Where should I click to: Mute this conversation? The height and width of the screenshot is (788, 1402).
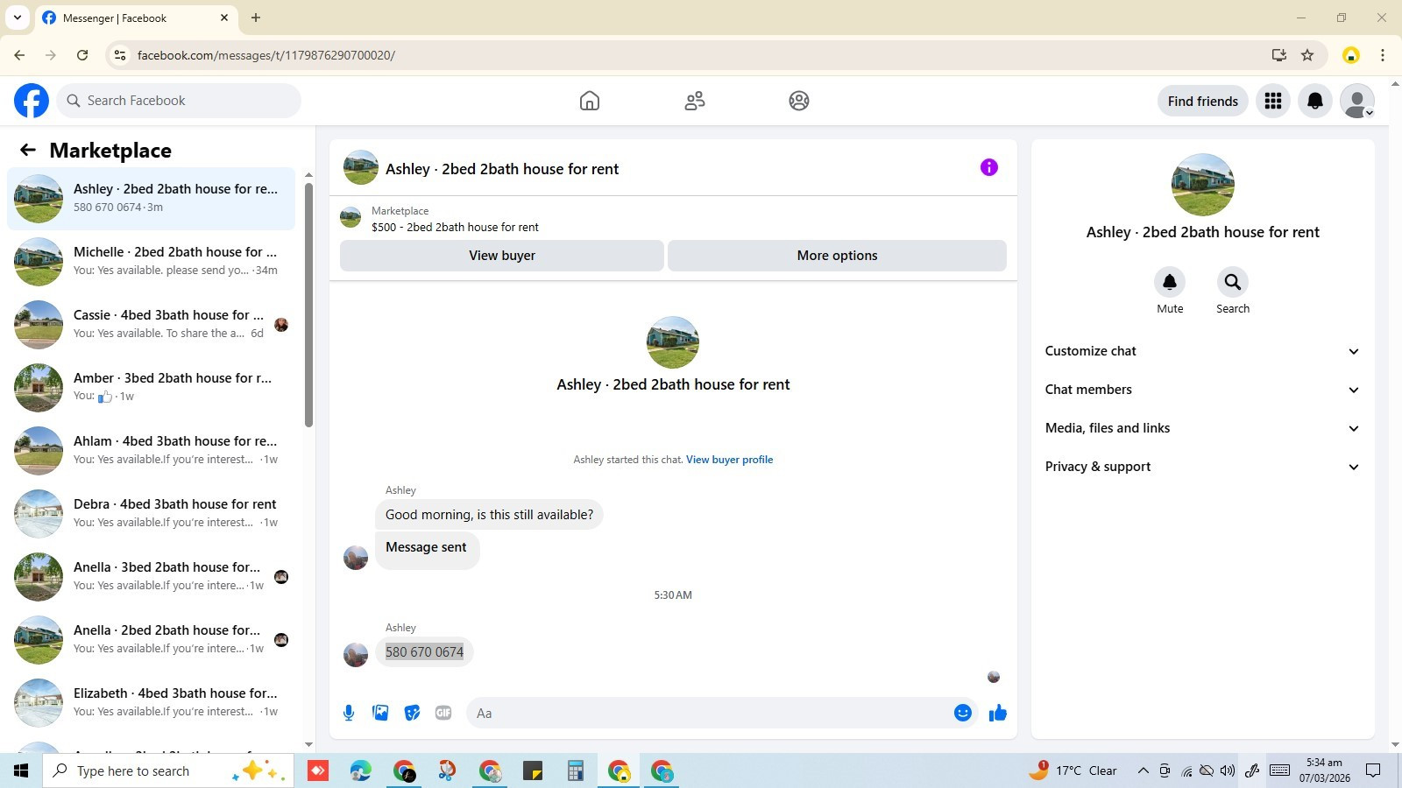point(1170,291)
